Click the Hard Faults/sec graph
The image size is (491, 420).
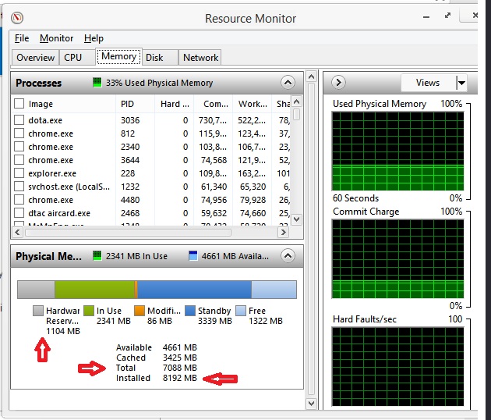click(397, 367)
